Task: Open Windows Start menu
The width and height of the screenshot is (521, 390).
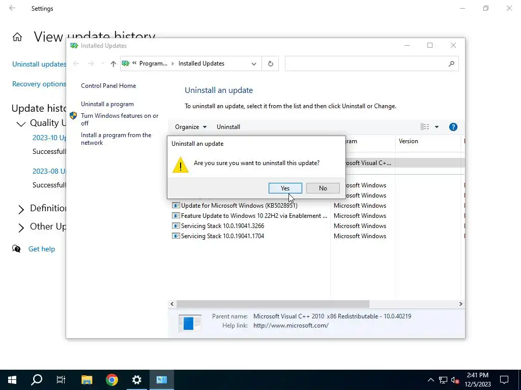Action: click(12, 380)
